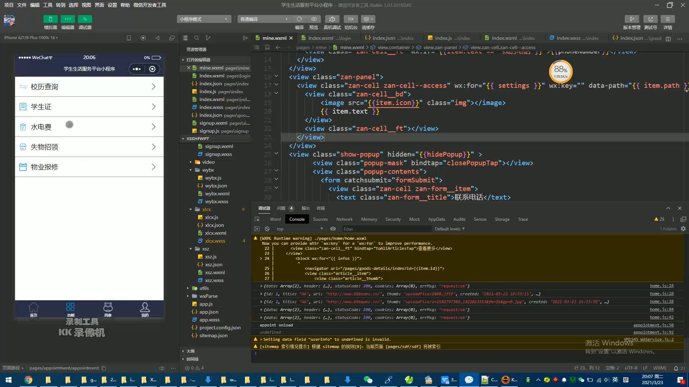Toggle Console tab in debugger panel
Screen dimensions: 689x387
click(x=297, y=219)
